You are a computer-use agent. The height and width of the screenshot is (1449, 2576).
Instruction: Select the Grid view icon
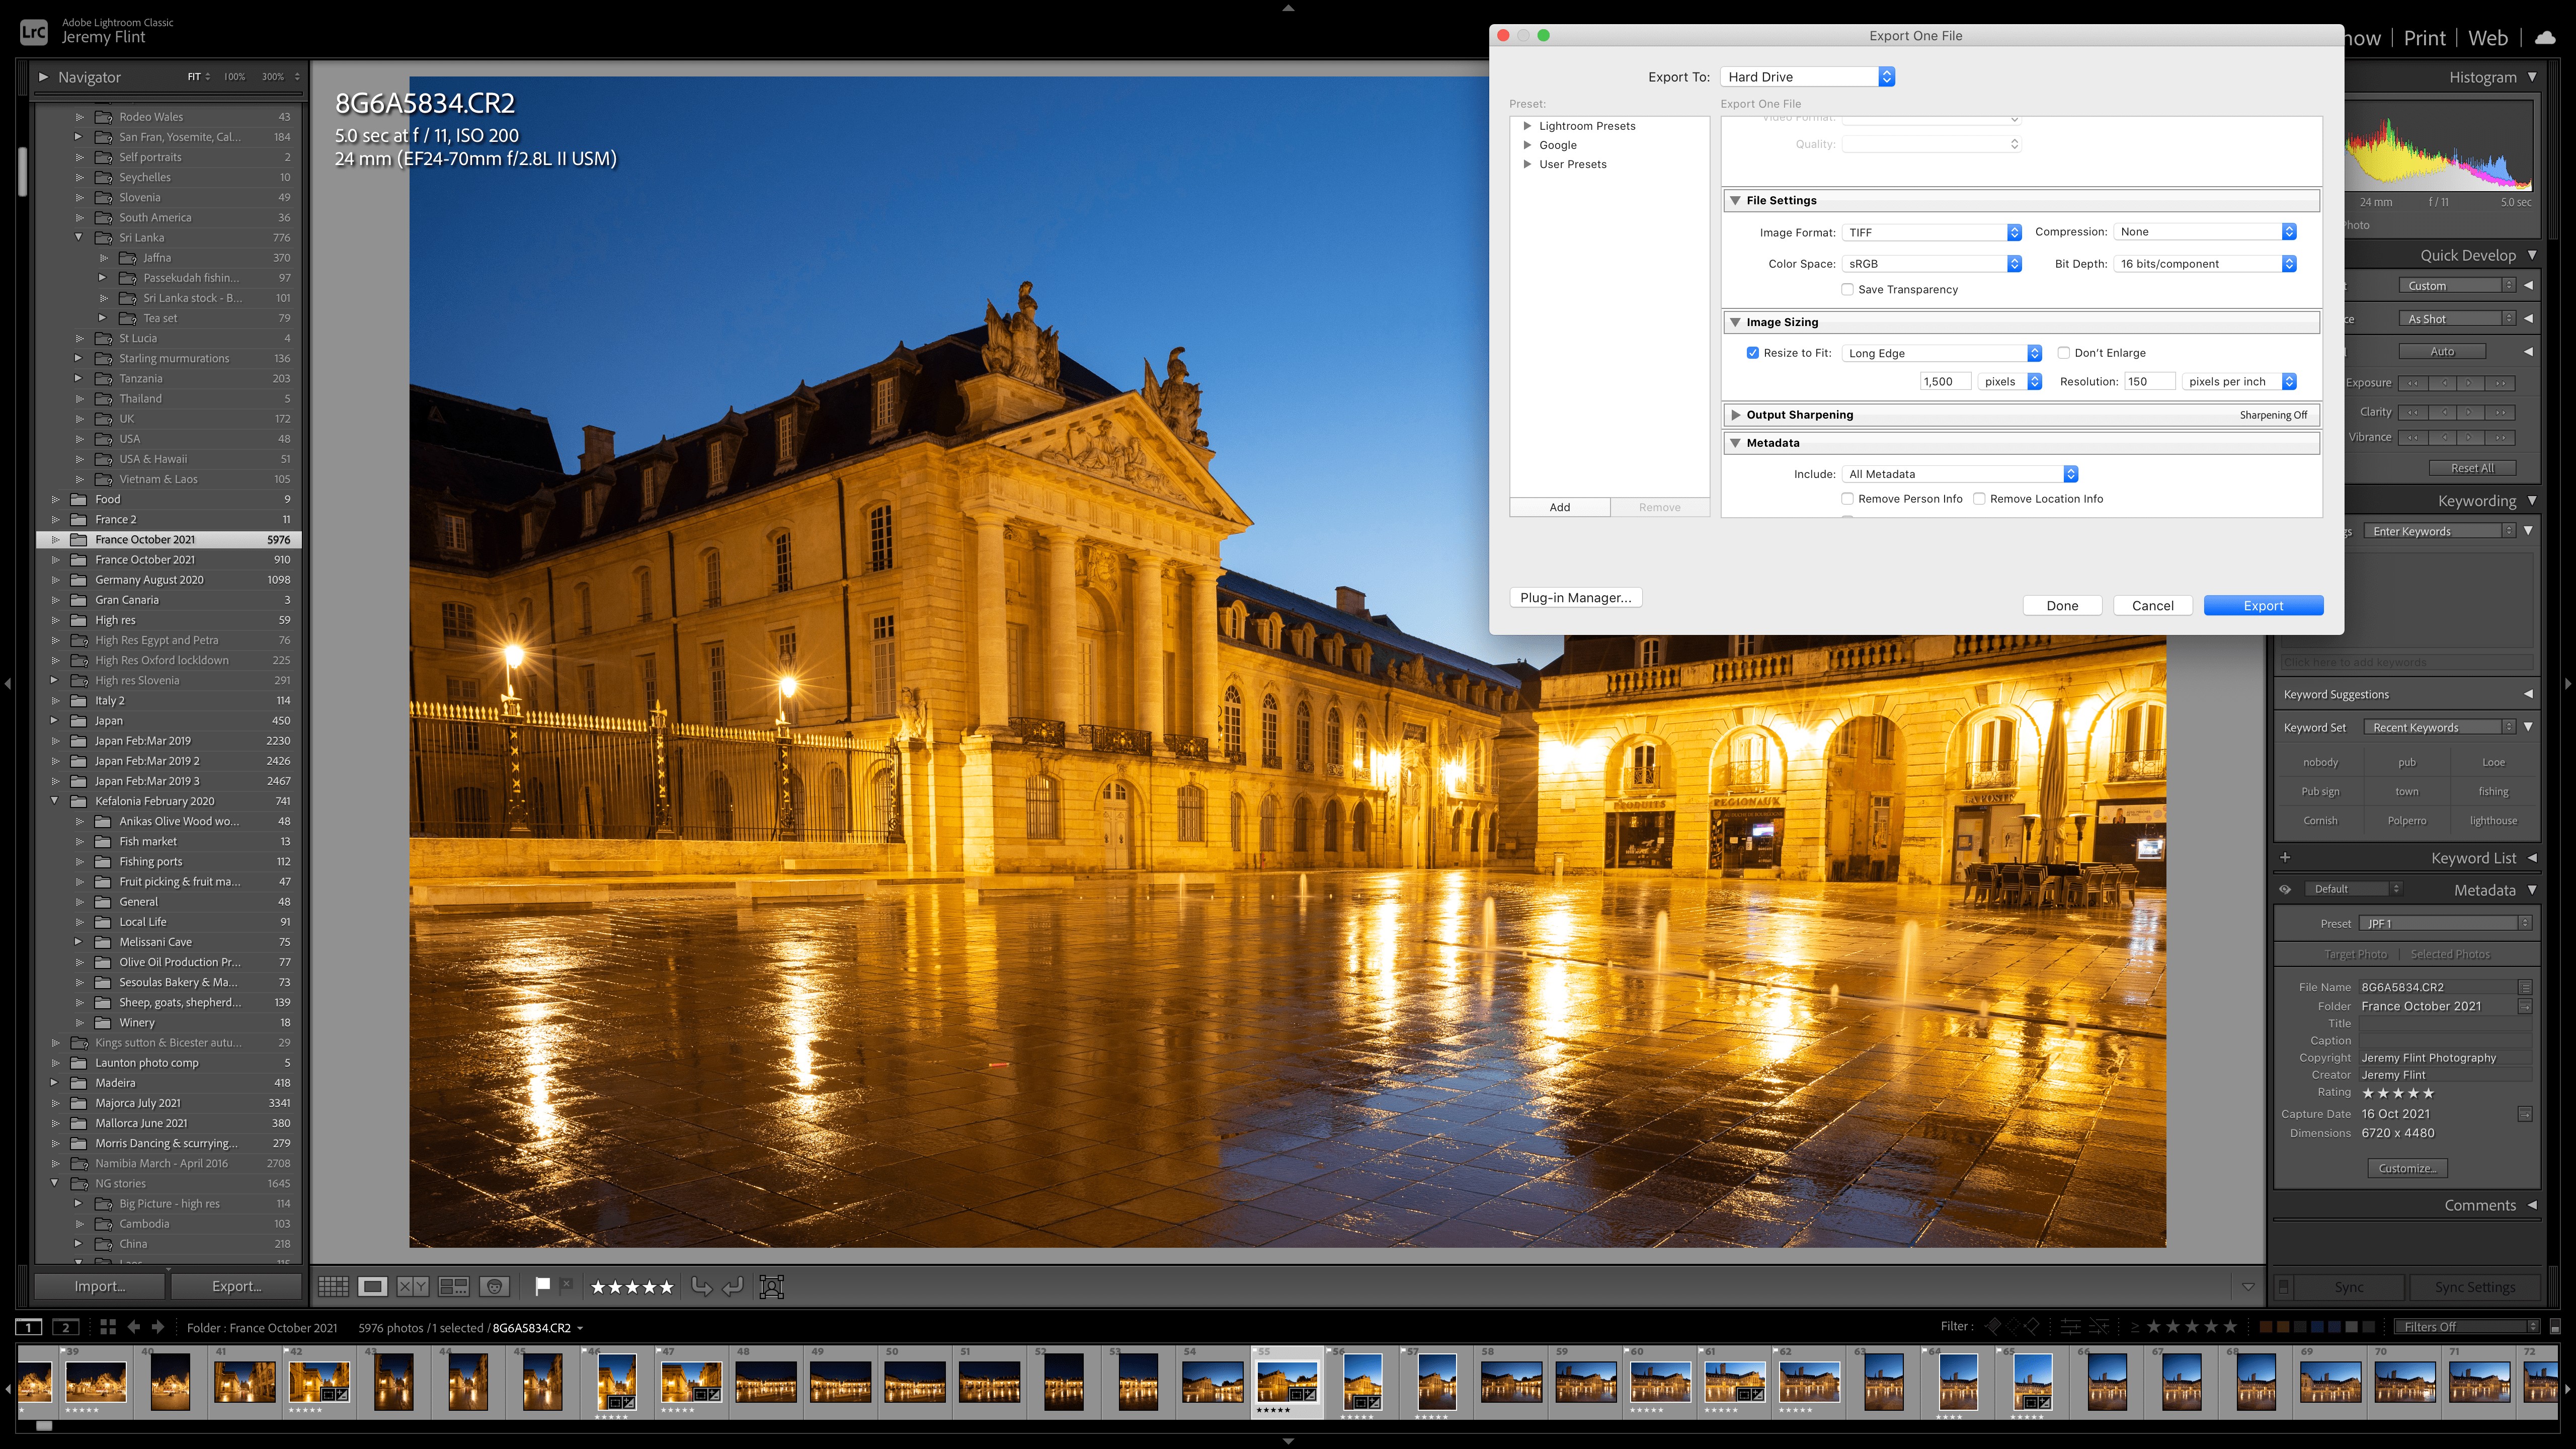click(x=334, y=1287)
